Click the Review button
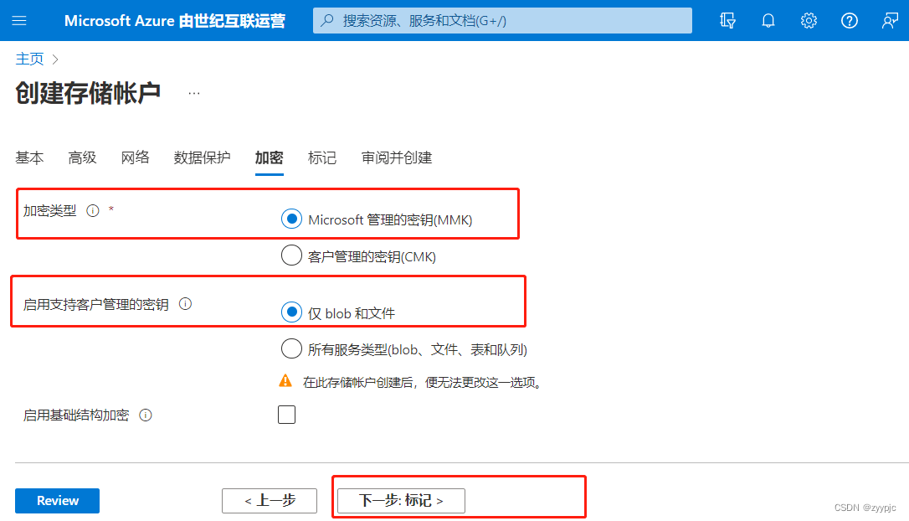The image size is (909, 521). pyautogui.click(x=58, y=501)
